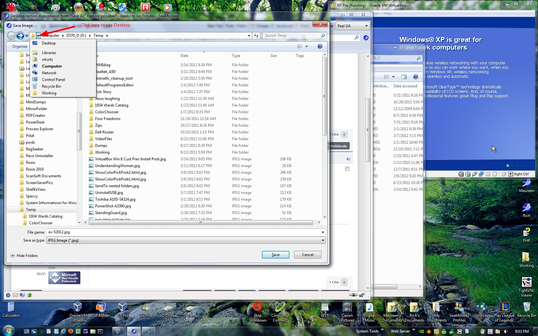
Task: Select the StandingGuard.jpg file
Action: [x=111, y=213]
